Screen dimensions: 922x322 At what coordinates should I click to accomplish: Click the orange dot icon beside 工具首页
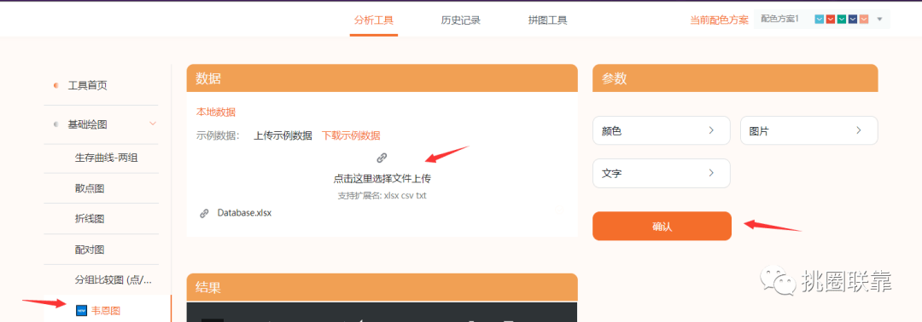point(55,86)
